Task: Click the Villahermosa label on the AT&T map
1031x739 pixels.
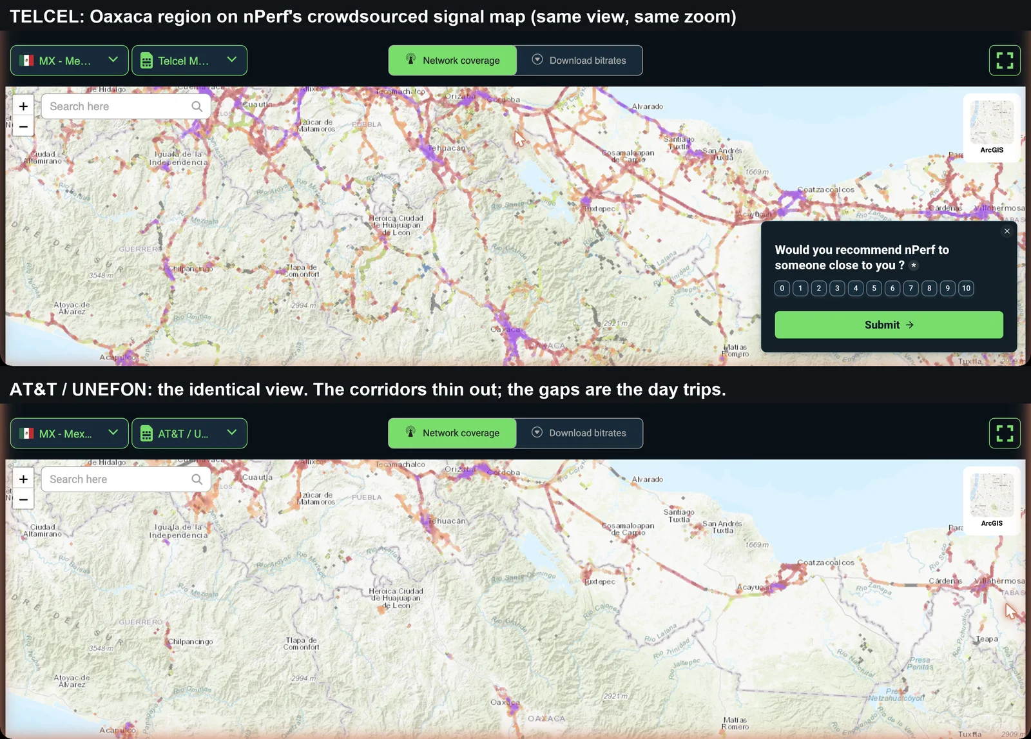Action: [999, 581]
